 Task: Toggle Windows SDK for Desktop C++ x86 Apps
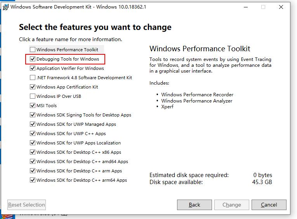click(33, 152)
